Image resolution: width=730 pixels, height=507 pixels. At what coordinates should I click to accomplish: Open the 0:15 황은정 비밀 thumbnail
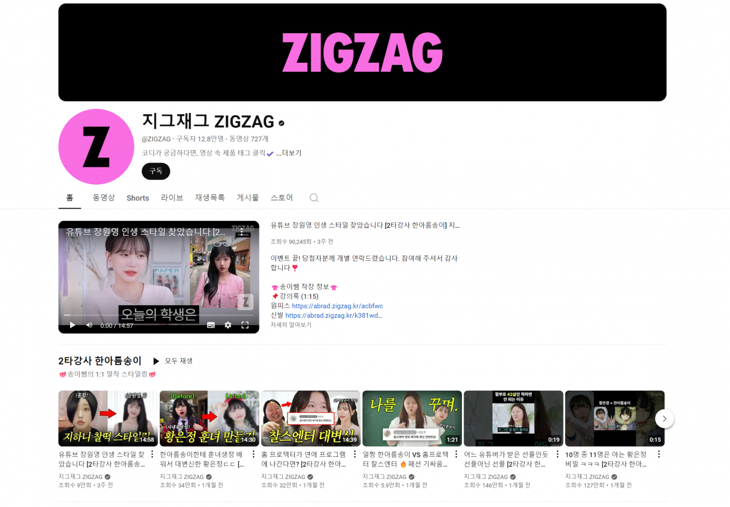(x=615, y=419)
